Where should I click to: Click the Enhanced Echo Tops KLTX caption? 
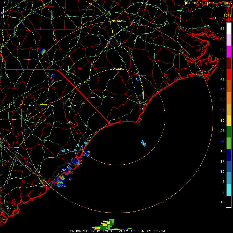click(118, 231)
